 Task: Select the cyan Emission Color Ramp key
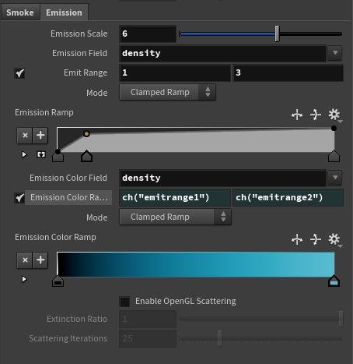coord(334,281)
